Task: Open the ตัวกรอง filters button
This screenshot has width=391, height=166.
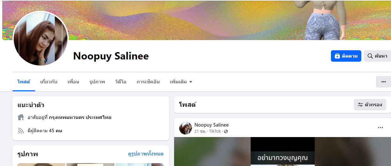Action: [x=370, y=105]
